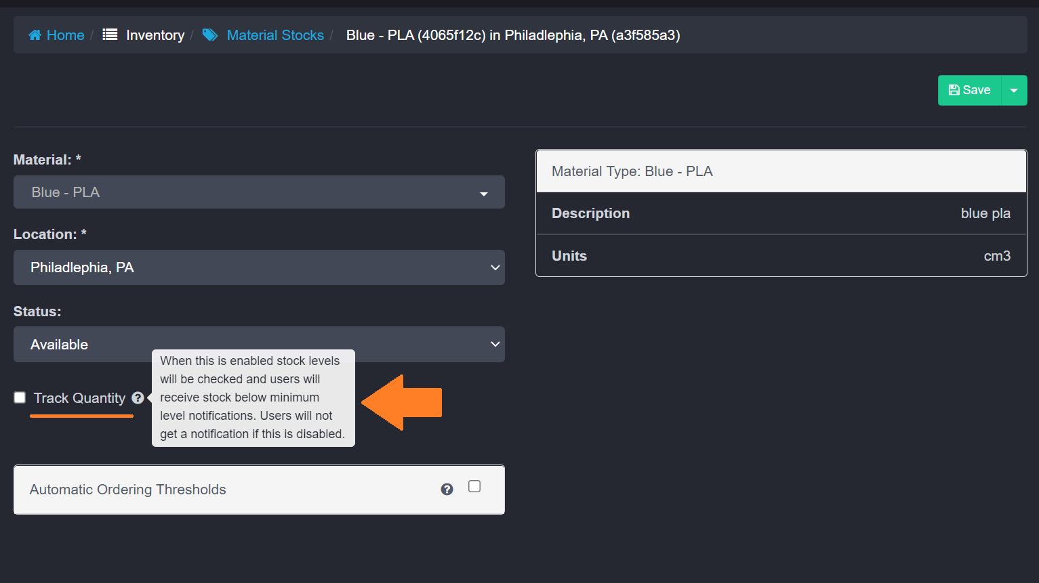Select the Units cm3 row
Image resolution: width=1039 pixels, height=583 pixels.
[781, 256]
